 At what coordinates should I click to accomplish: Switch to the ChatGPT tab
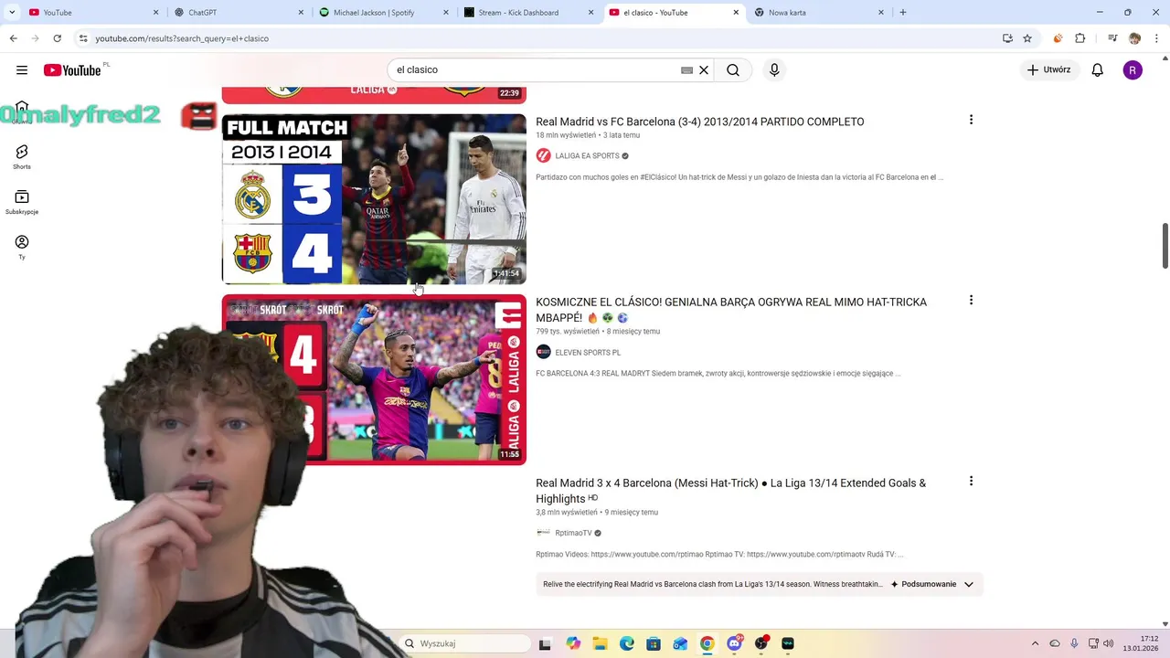(239, 13)
